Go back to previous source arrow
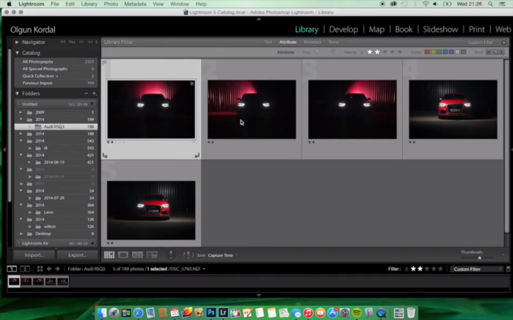The image size is (513, 320). tap(49, 269)
